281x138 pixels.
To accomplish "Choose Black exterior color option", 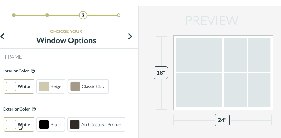I will click(51, 124).
